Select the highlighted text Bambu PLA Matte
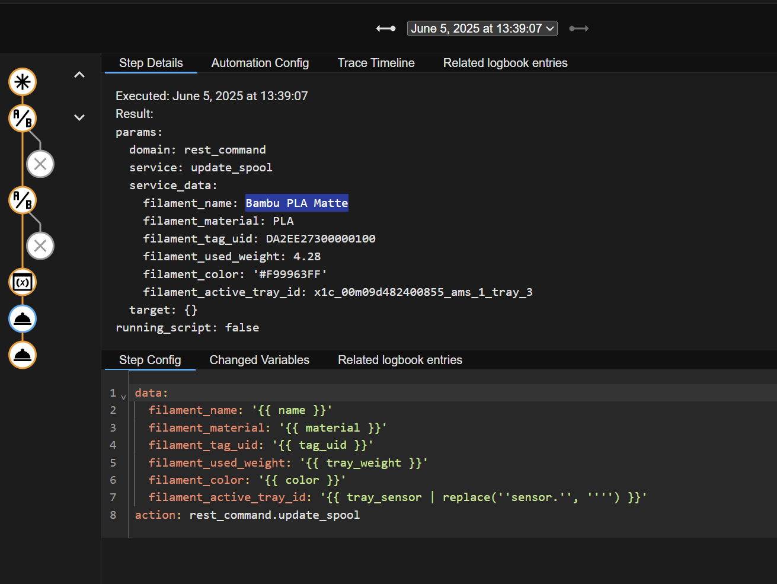Screen dimensions: 777x584 [296, 203]
